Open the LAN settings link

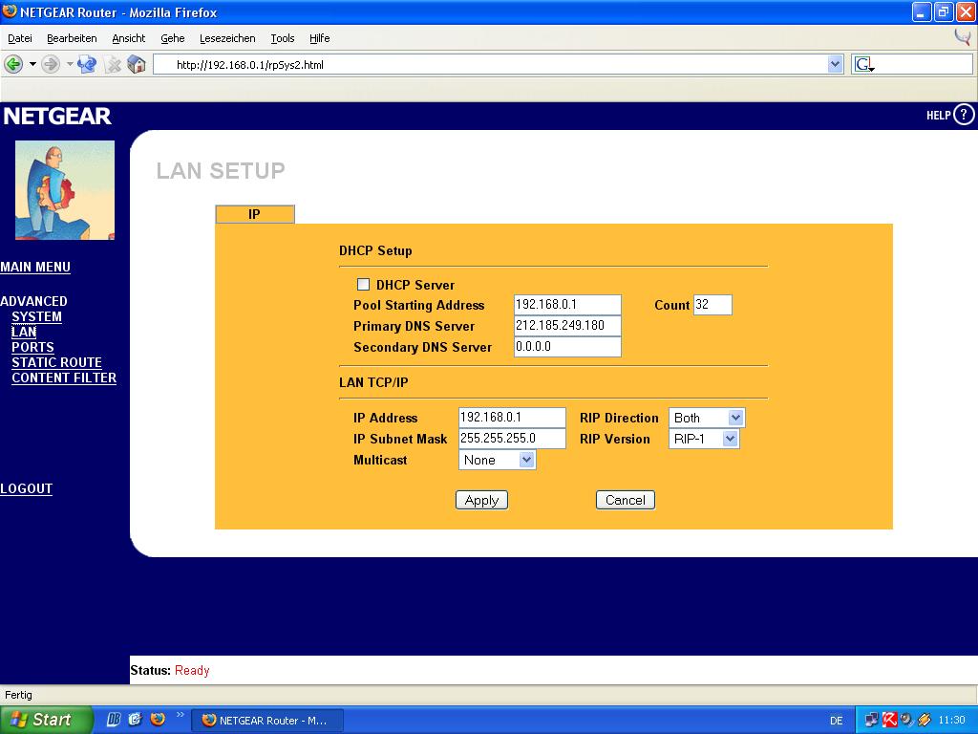pyautogui.click(x=24, y=332)
